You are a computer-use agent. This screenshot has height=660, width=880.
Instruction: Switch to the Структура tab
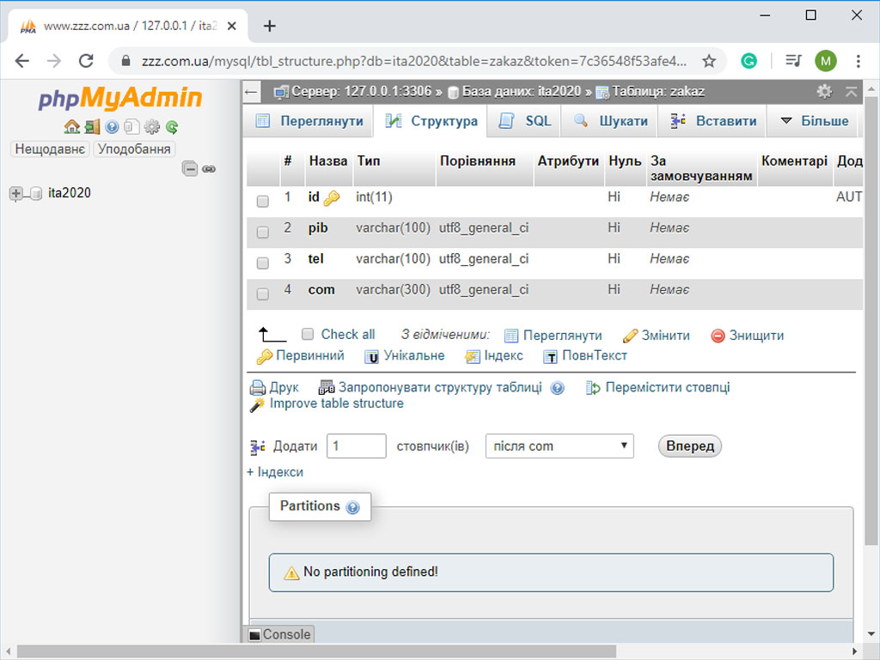431,121
